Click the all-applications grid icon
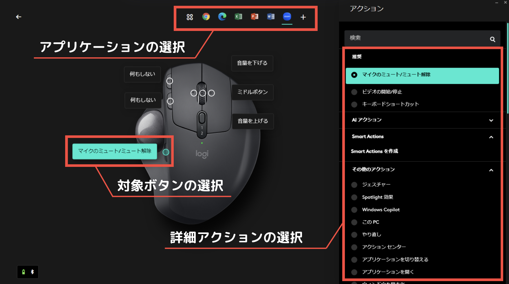This screenshot has height=284, width=509. [190, 17]
